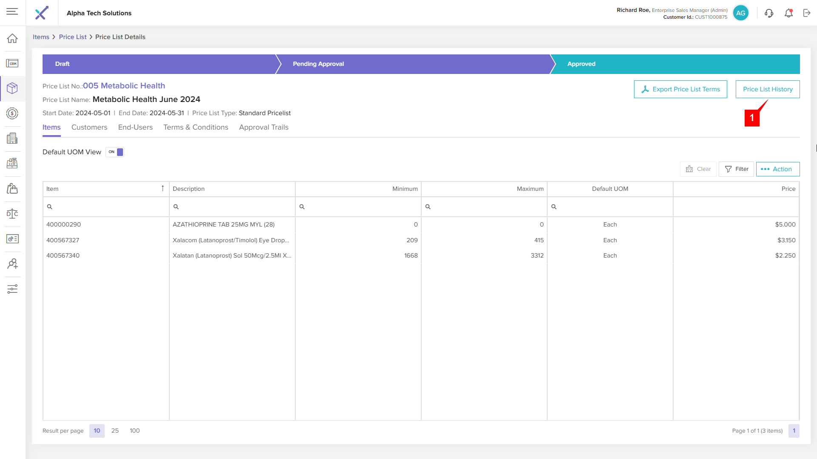
Task: Click the home sidebar icon
Action: click(12, 39)
